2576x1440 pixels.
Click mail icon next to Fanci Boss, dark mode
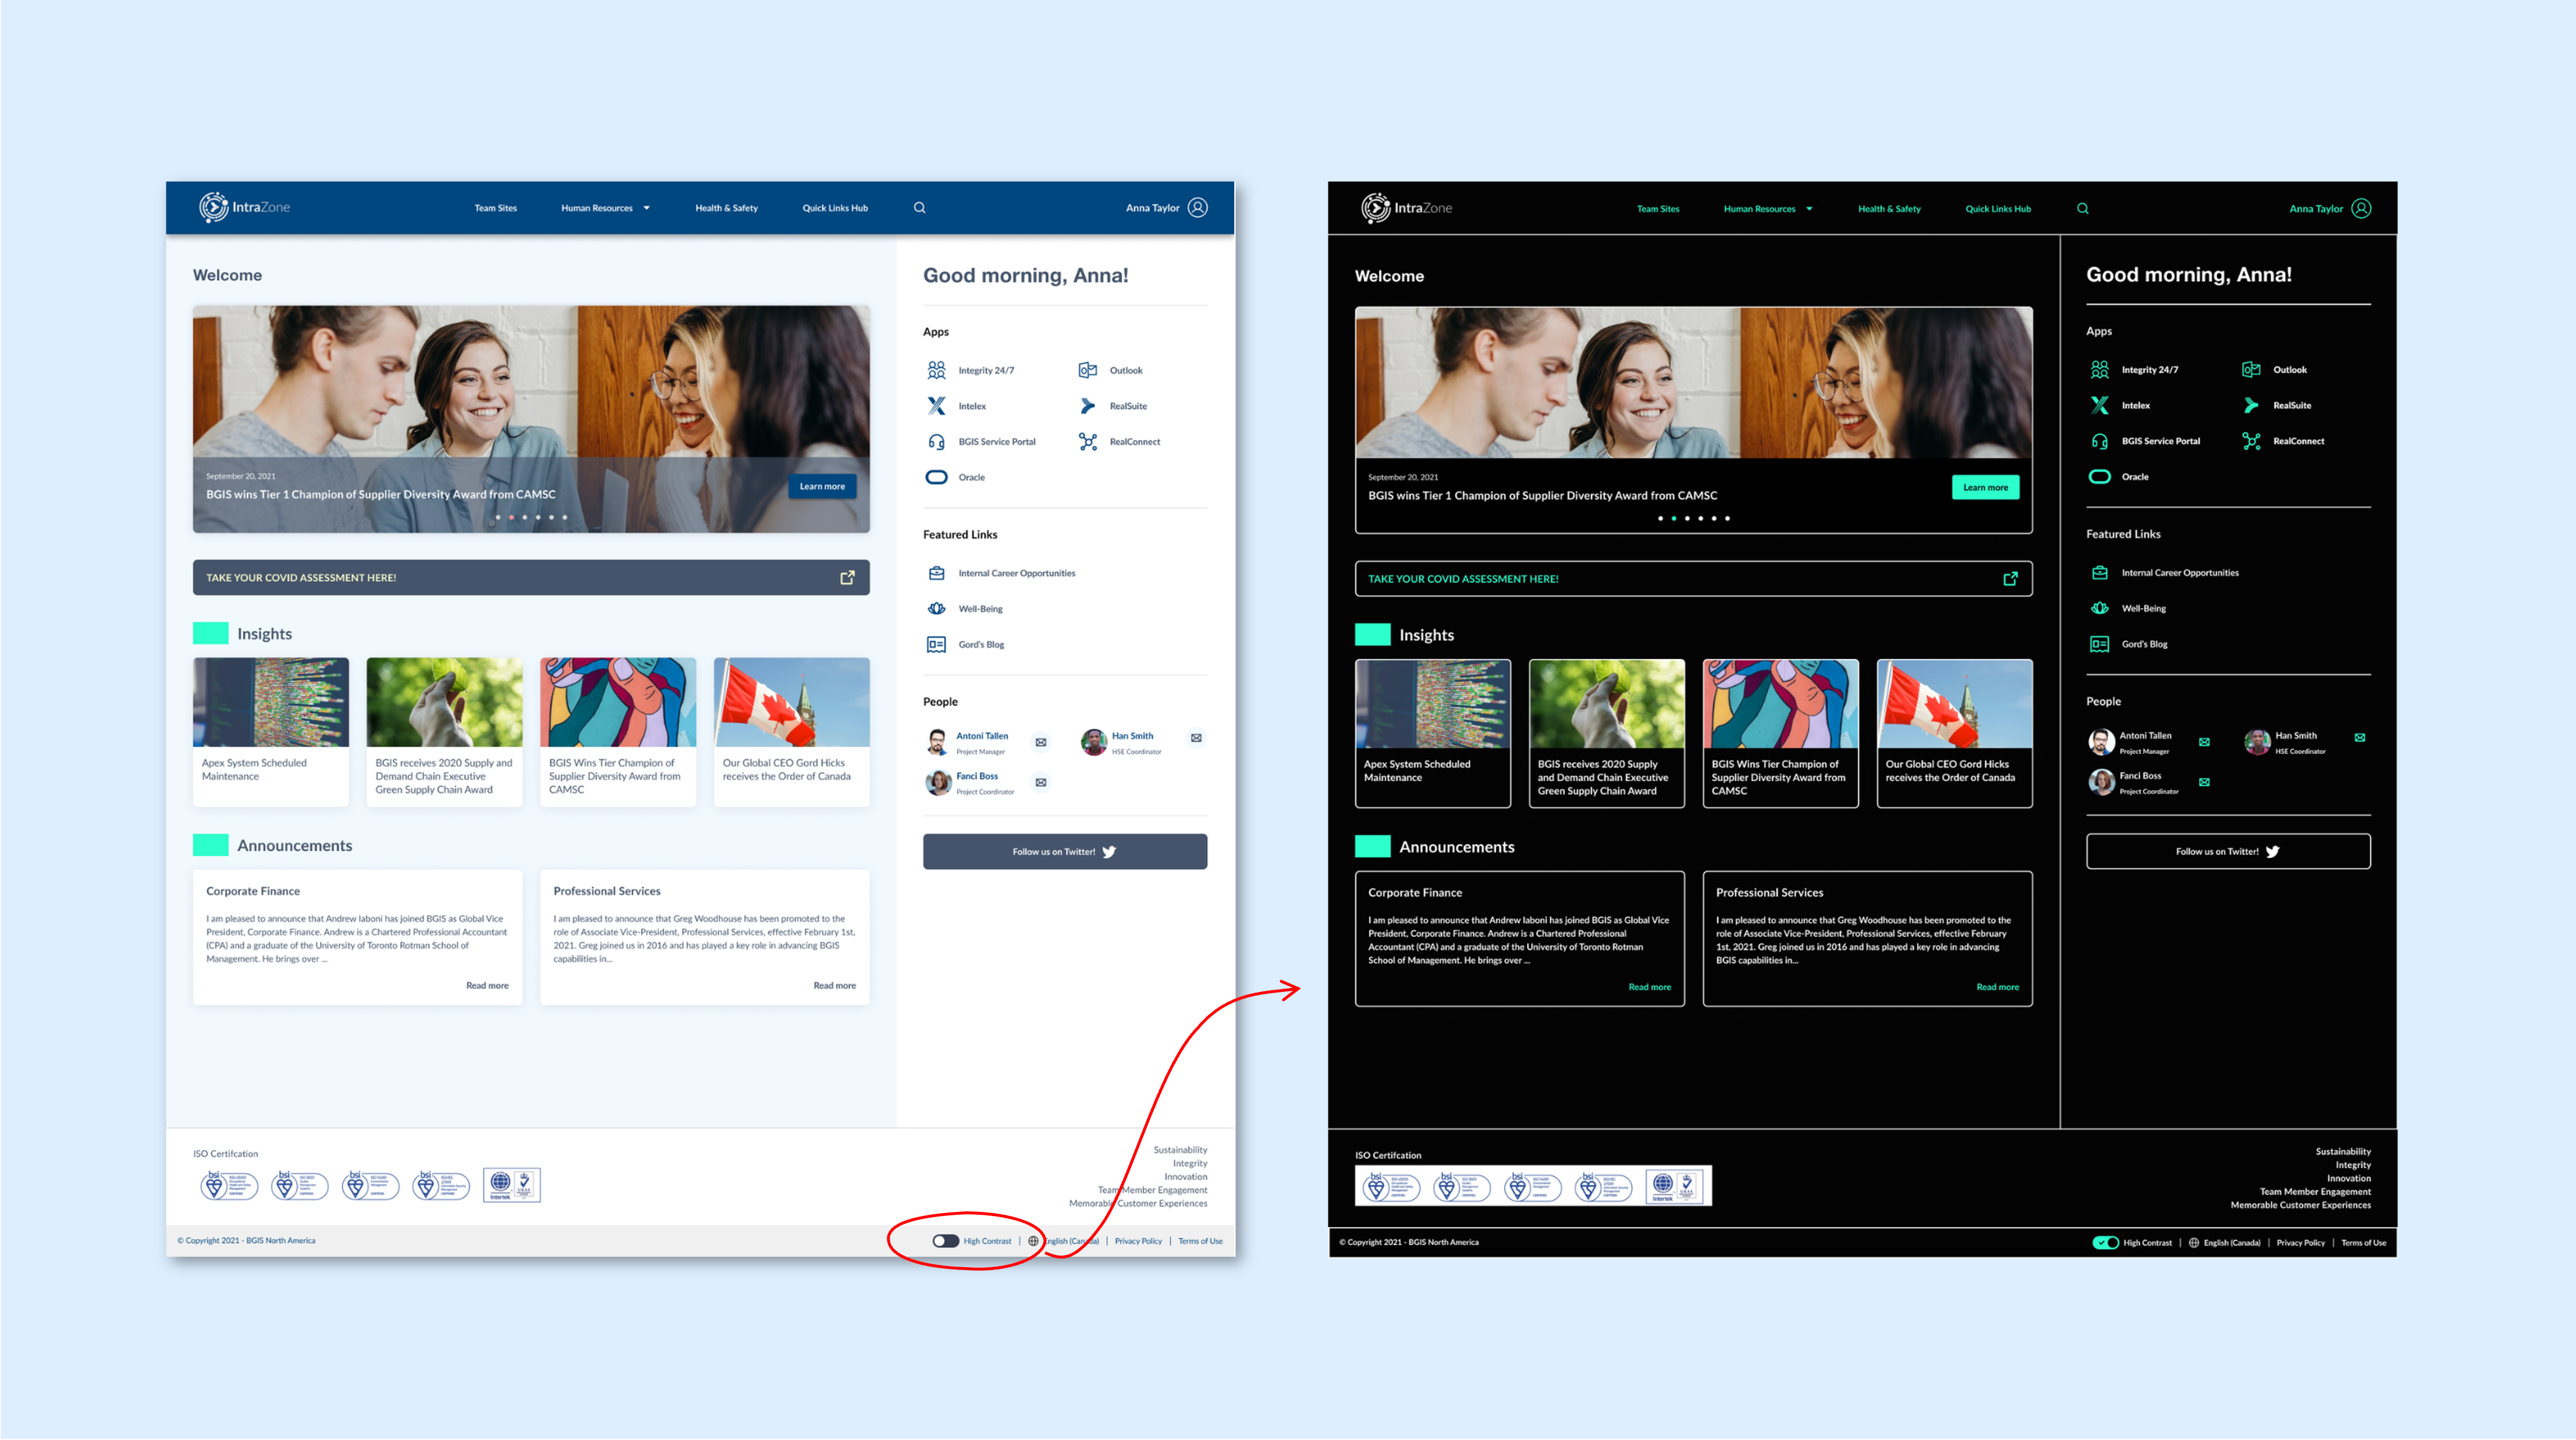(2204, 782)
